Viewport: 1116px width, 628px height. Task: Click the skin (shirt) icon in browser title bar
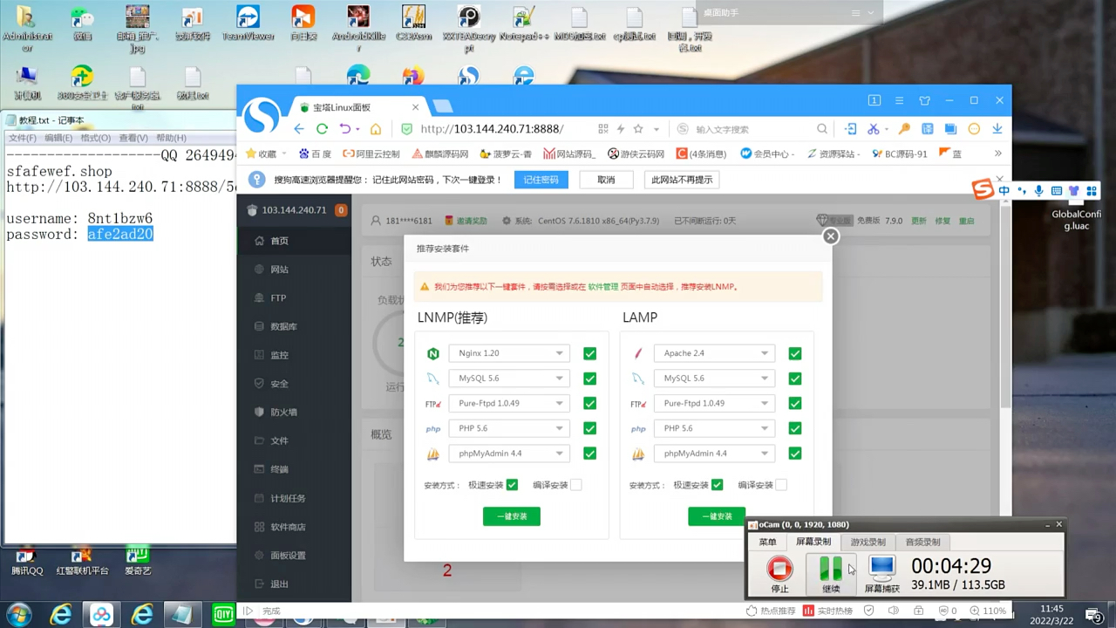pos(924,100)
